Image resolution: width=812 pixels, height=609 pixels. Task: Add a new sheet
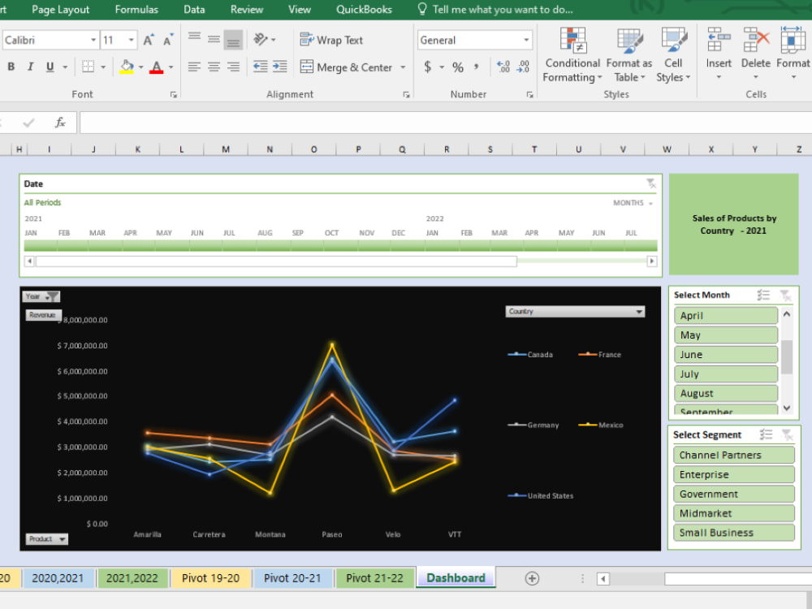[532, 578]
